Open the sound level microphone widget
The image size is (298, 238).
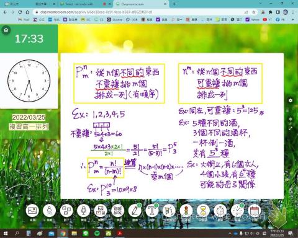[83, 211]
